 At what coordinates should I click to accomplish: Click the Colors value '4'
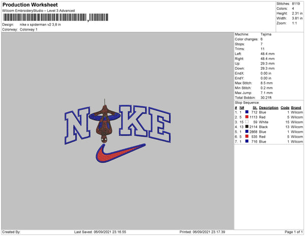click(293, 9)
